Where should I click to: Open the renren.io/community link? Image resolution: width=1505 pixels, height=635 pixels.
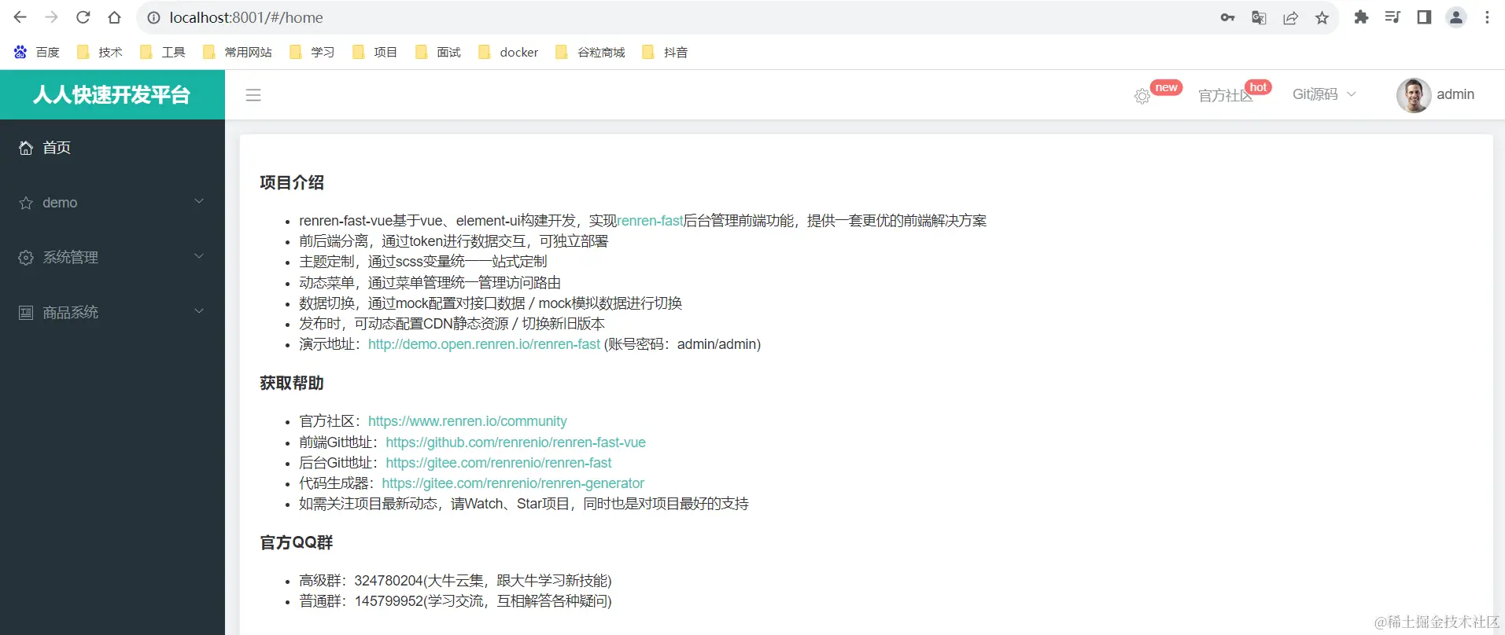[467, 421]
